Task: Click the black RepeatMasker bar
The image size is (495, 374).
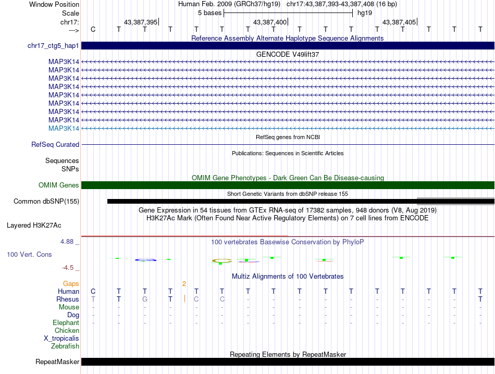Action: [x=288, y=361]
